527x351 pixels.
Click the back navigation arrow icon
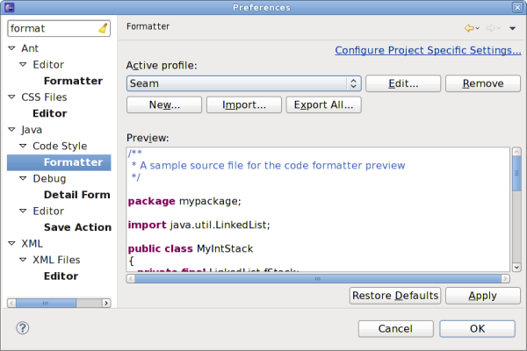tap(470, 28)
